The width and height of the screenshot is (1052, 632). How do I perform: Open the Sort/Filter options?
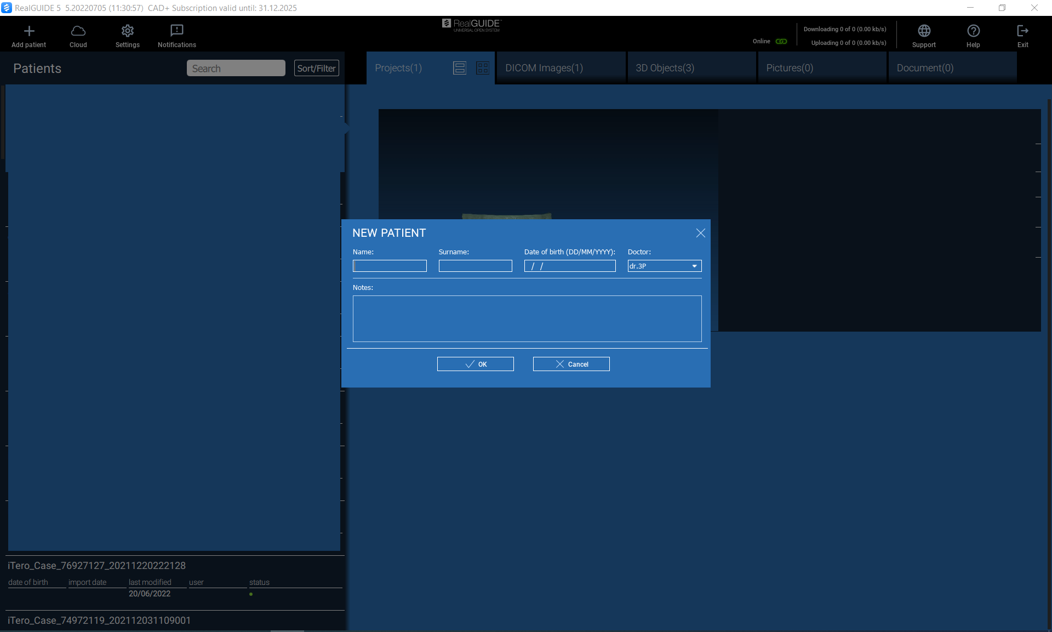pyautogui.click(x=316, y=69)
